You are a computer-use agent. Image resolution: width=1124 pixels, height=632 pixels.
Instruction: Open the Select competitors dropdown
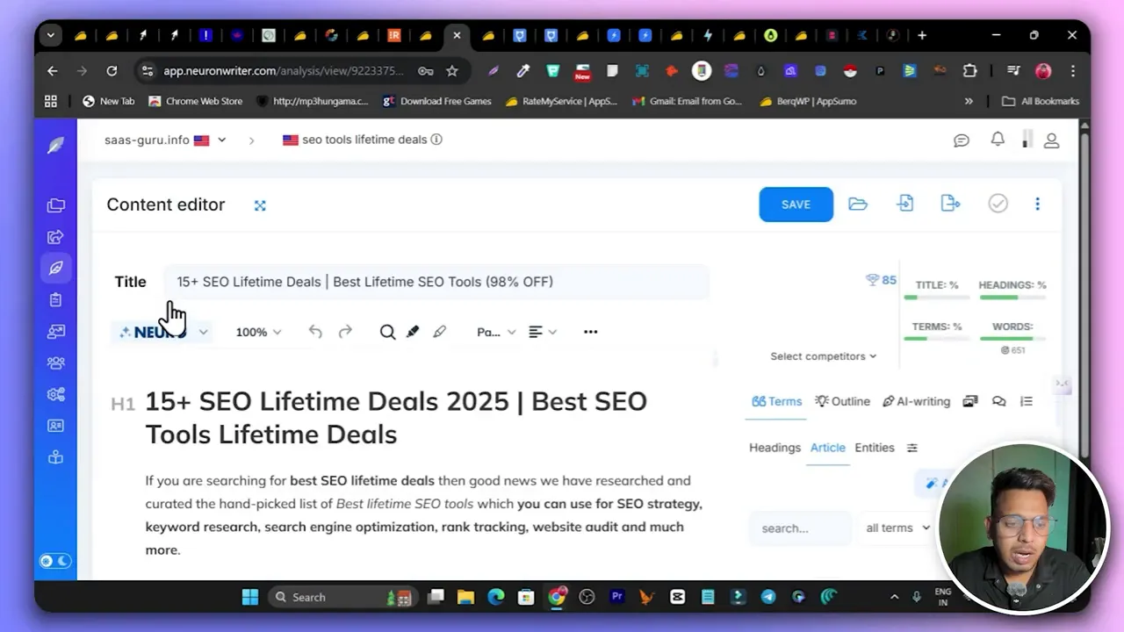pos(823,356)
